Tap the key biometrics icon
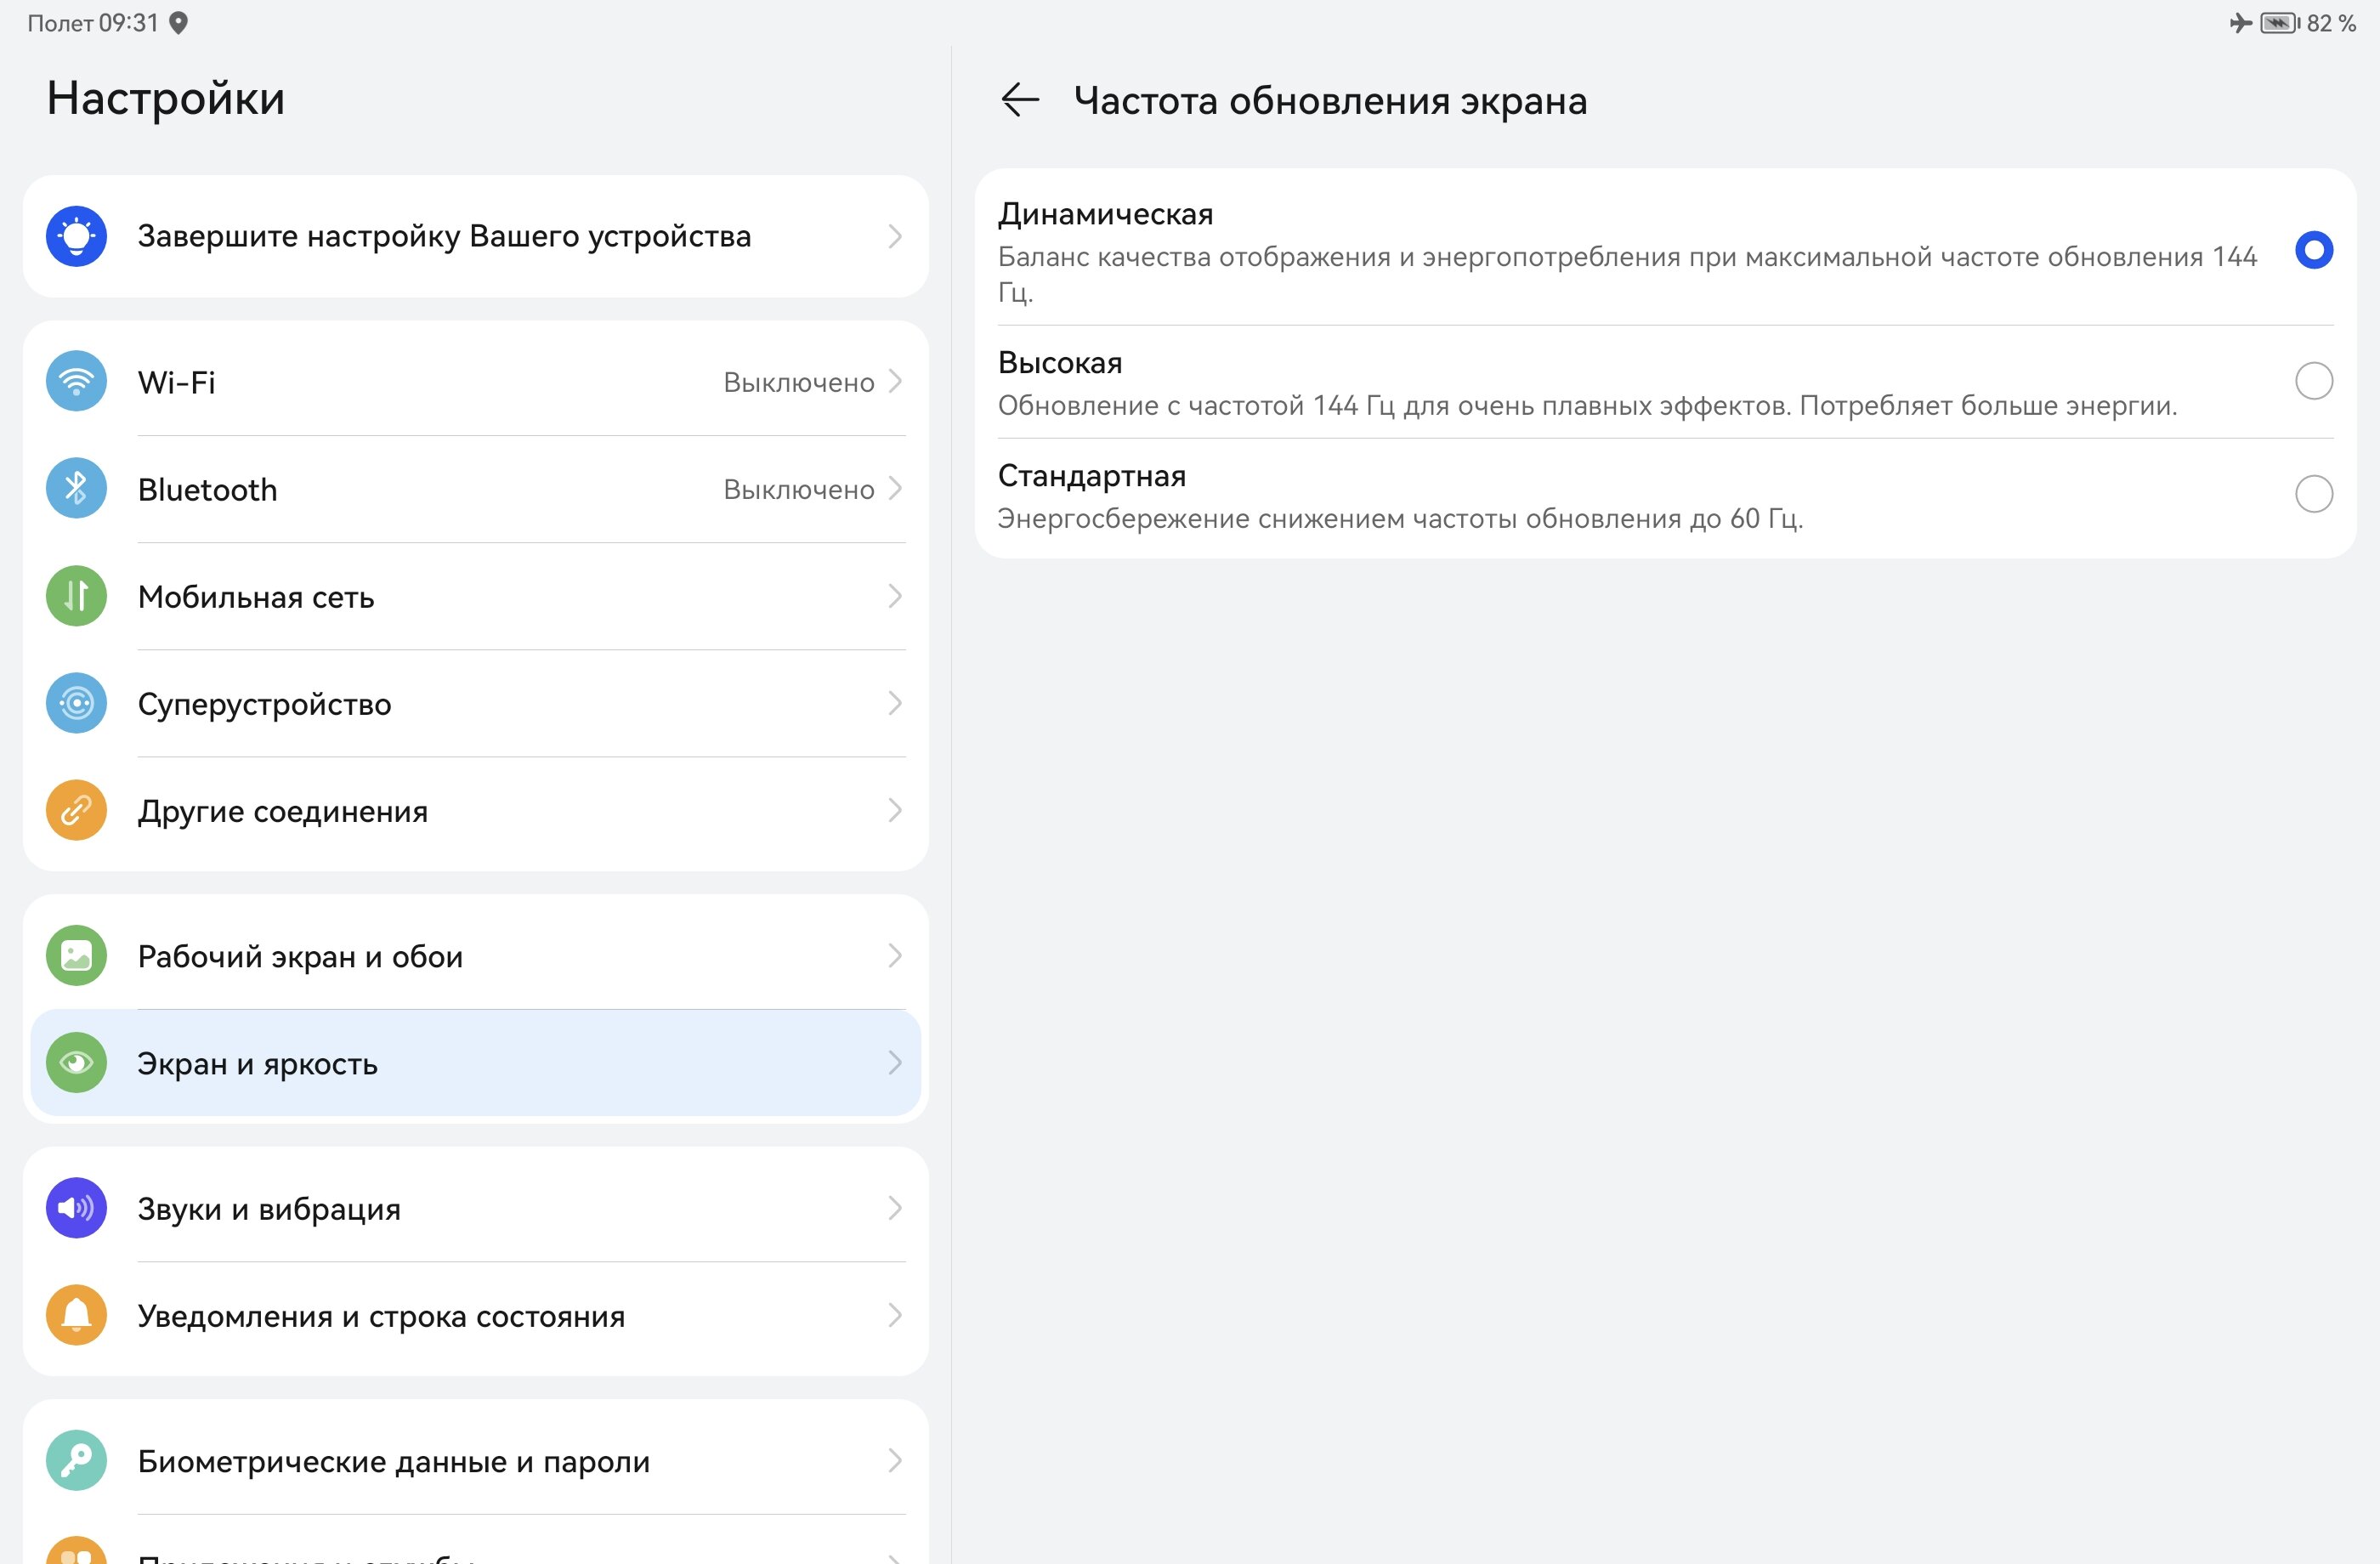This screenshot has height=1564, width=2380. click(x=76, y=1461)
